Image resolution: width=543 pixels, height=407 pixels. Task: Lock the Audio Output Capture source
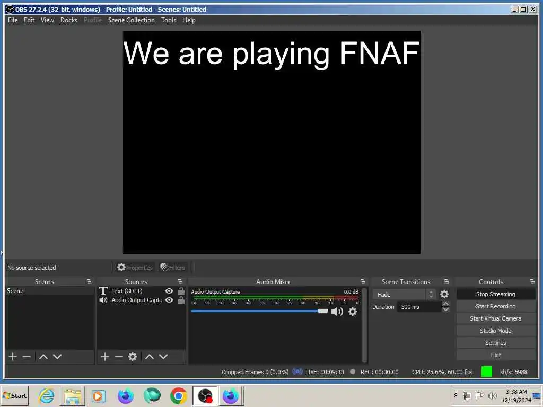tap(181, 300)
